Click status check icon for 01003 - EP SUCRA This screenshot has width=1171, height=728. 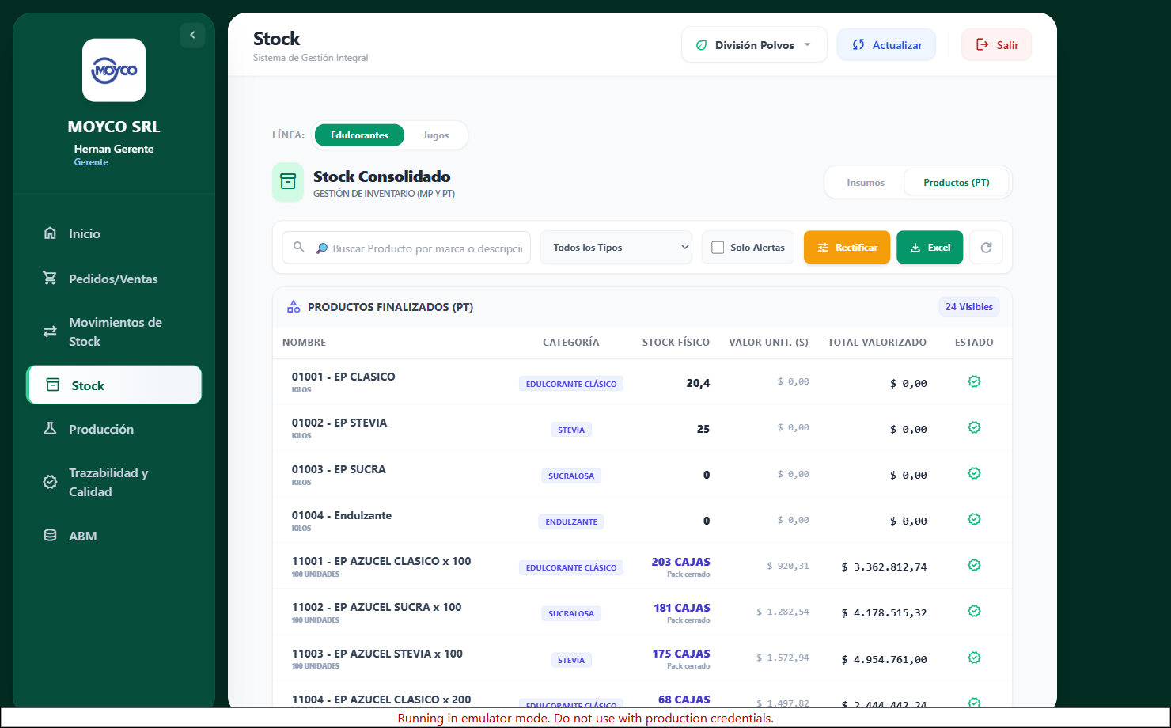click(974, 473)
